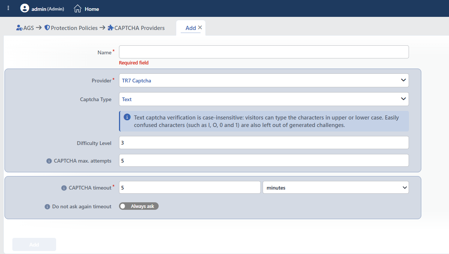Open the three-dot main menu

click(x=8, y=8)
